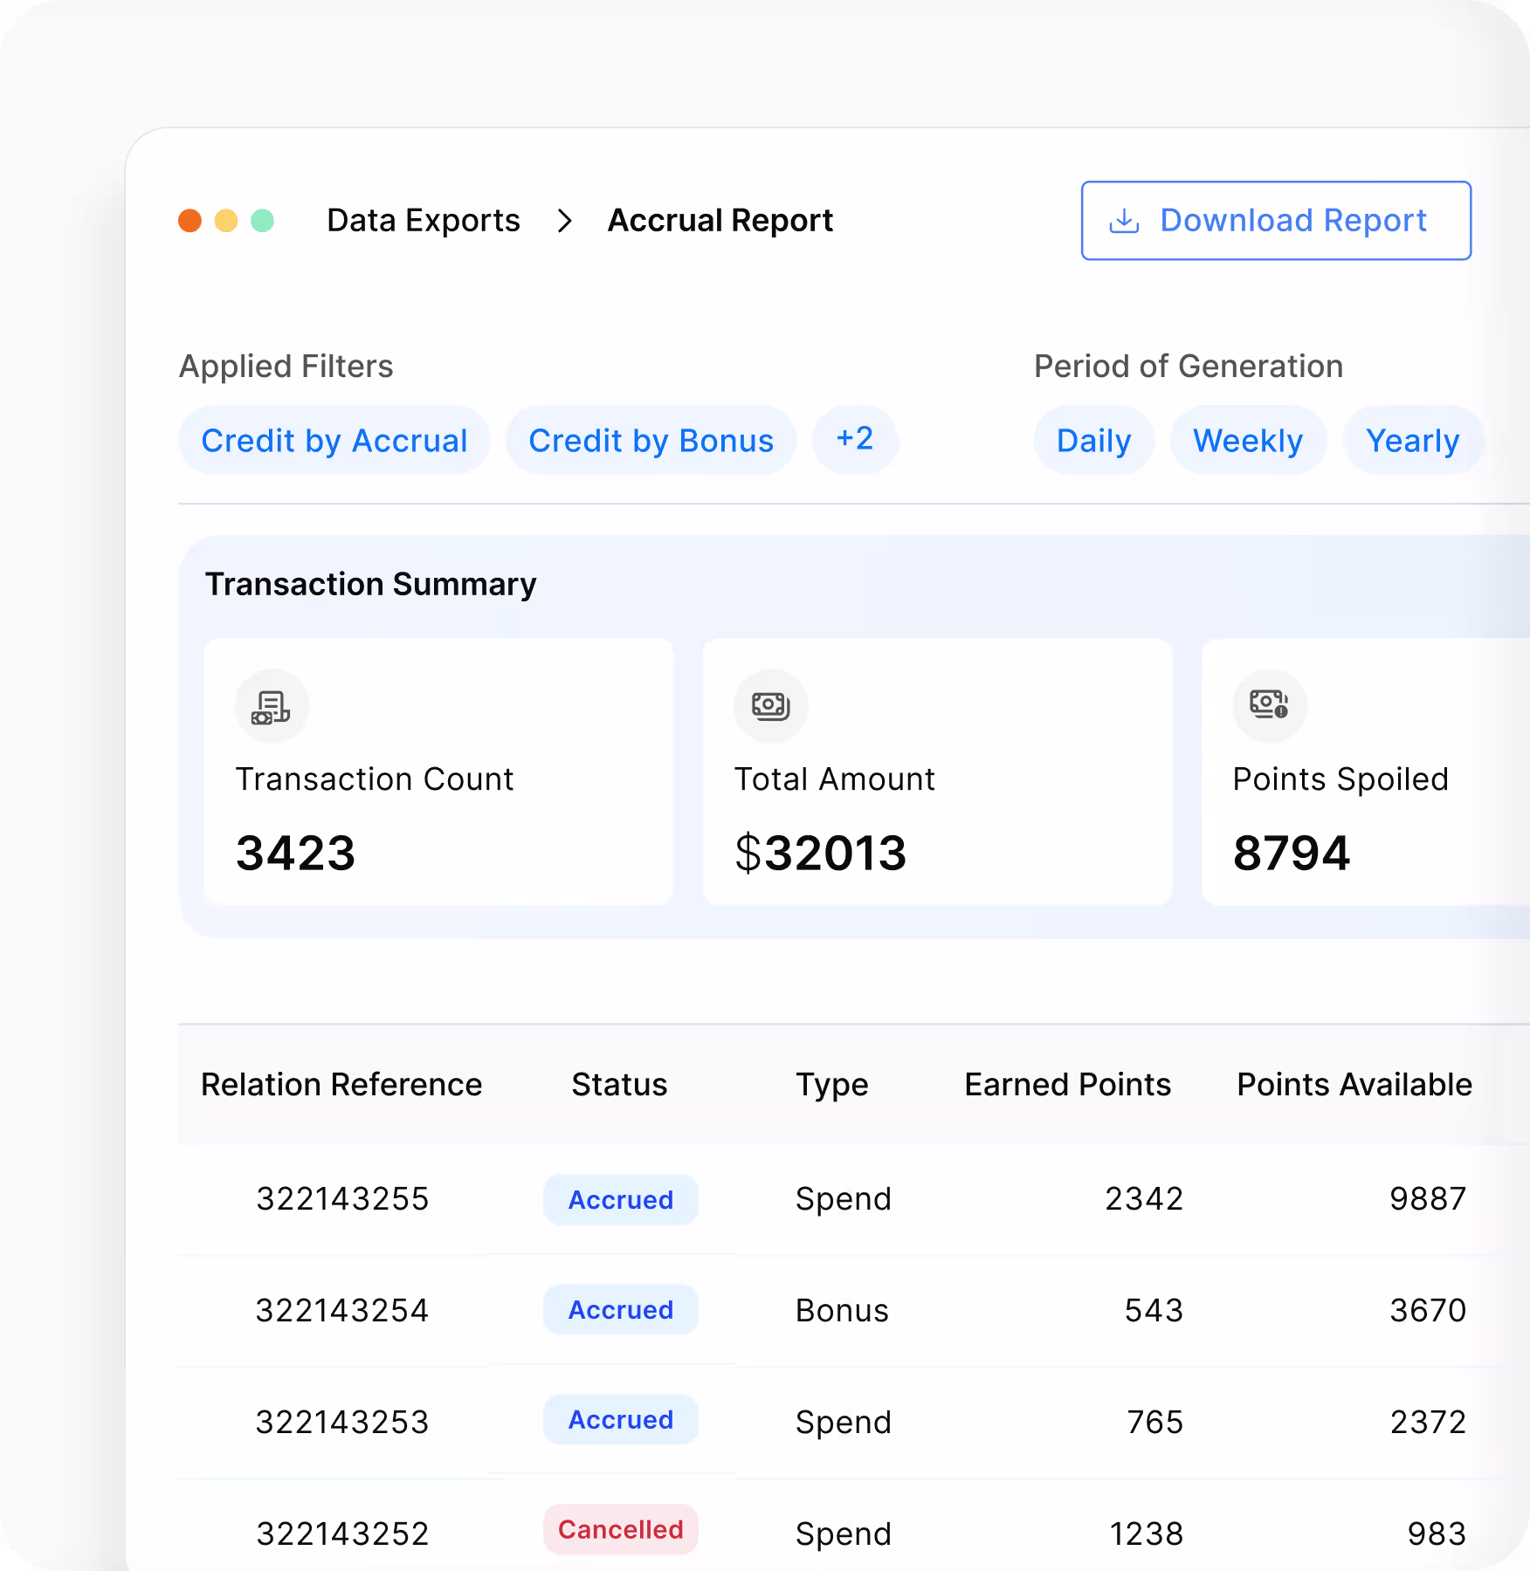The image size is (1530, 1571).
Task: Click the Points Available column header
Action: pos(1355,1084)
